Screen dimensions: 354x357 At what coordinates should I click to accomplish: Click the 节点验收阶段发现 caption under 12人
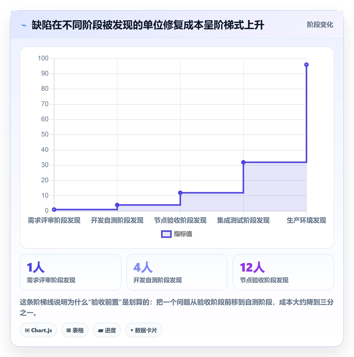pyautogui.click(x=264, y=280)
